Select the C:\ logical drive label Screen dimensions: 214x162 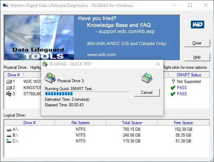[x=15, y=141]
